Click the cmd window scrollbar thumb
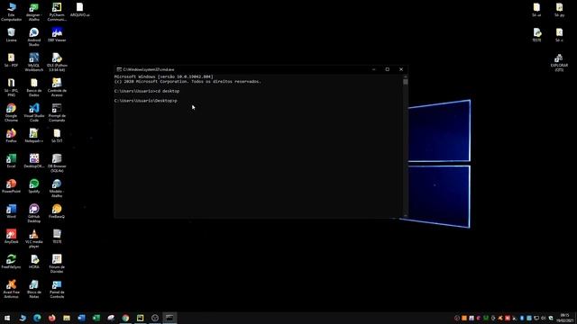Image resolution: width=577 pixels, height=324 pixels. (405, 82)
